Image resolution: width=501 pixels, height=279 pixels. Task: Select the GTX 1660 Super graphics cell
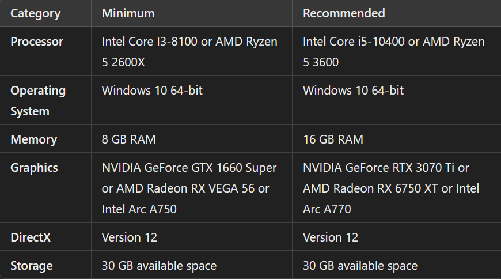pyautogui.click(x=189, y=188)
